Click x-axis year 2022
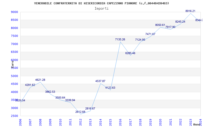 pos(181,122)
